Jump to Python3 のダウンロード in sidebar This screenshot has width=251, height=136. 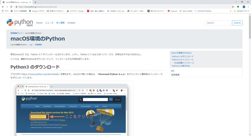click(x=183, y=57)
